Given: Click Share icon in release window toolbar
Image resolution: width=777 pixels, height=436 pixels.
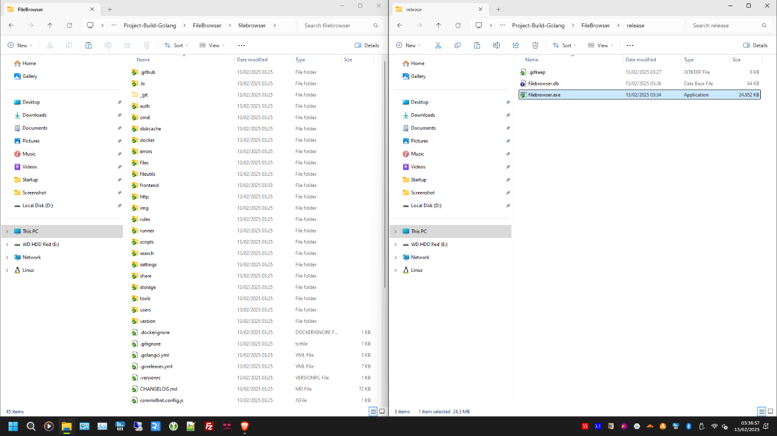Looking at the screenshot, I should click(516, 45).
